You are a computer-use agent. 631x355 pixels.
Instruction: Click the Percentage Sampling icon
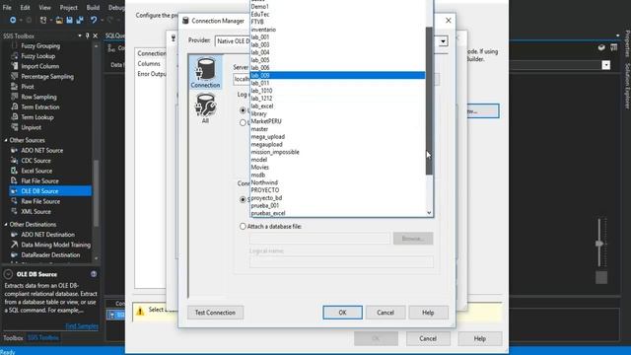point(15,77)
